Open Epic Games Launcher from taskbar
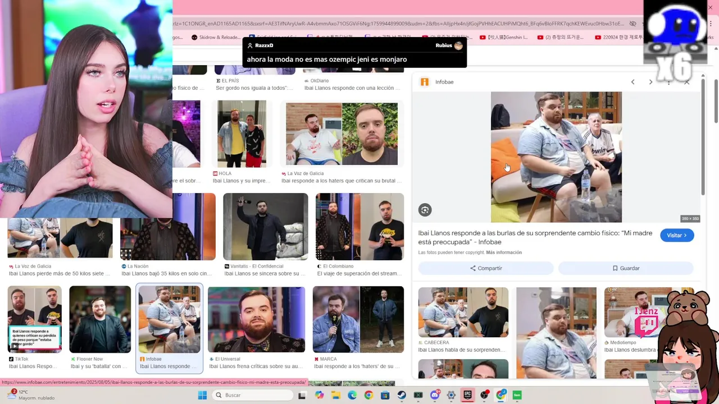719x404 pixels. (467, 395)
